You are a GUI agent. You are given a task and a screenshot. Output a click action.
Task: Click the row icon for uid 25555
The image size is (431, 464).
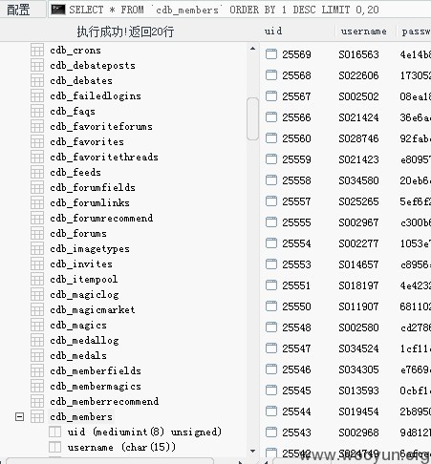click(x=271, y=222)
